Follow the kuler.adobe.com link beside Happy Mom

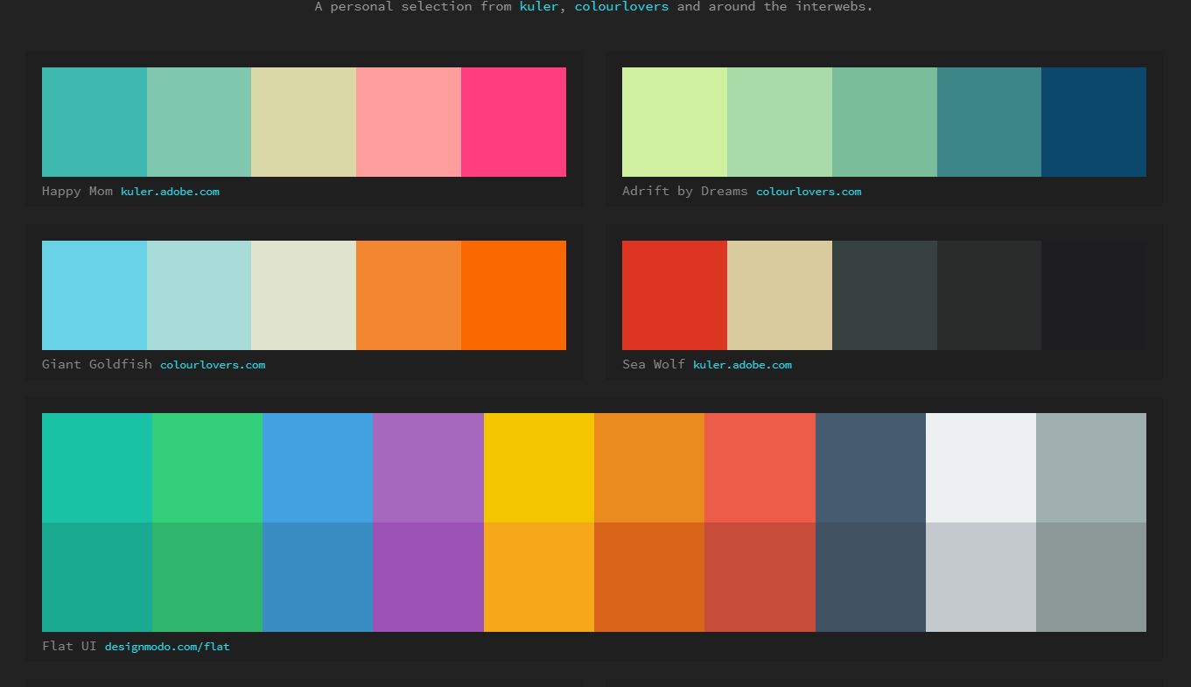pyautogui.click(x=170, y=191)
